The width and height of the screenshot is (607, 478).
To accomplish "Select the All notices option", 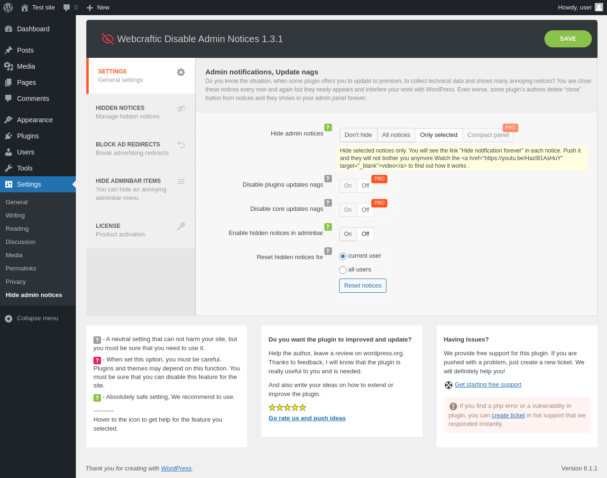I will click(x=396, y=135).
